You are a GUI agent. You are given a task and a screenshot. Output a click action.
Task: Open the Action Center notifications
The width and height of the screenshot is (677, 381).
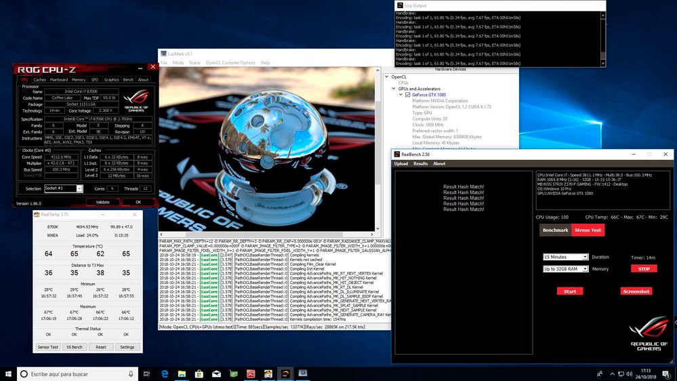pyautogui.click(x=666, y=374)
